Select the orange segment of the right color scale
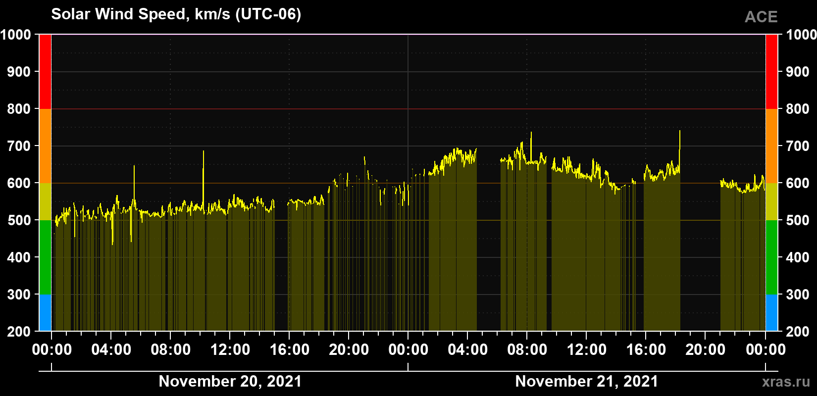 pos(772,146)
